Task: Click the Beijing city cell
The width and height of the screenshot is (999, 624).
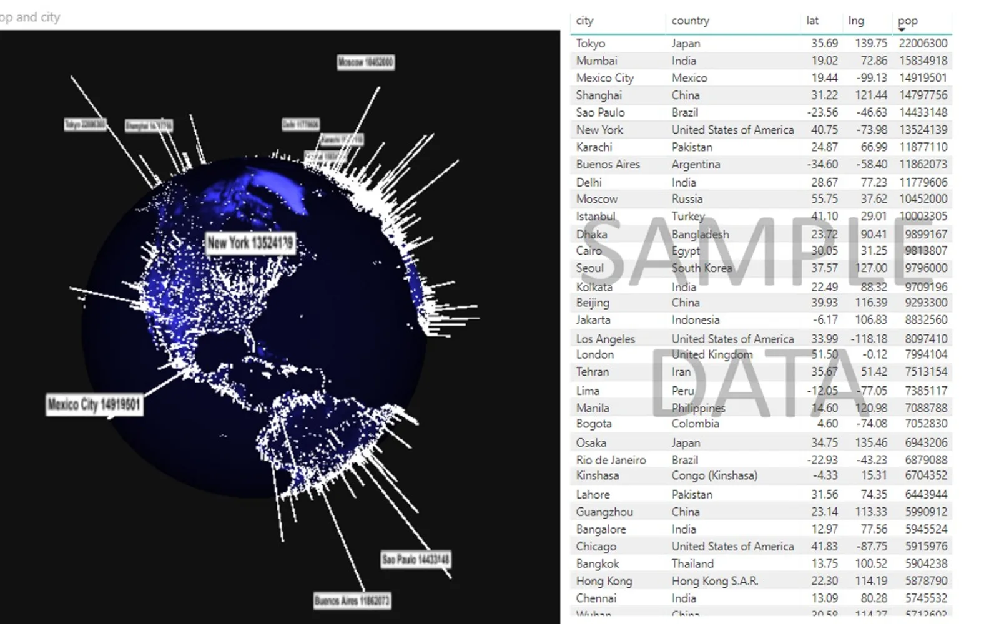Action: pyautogui.click(x=593, y=303)
